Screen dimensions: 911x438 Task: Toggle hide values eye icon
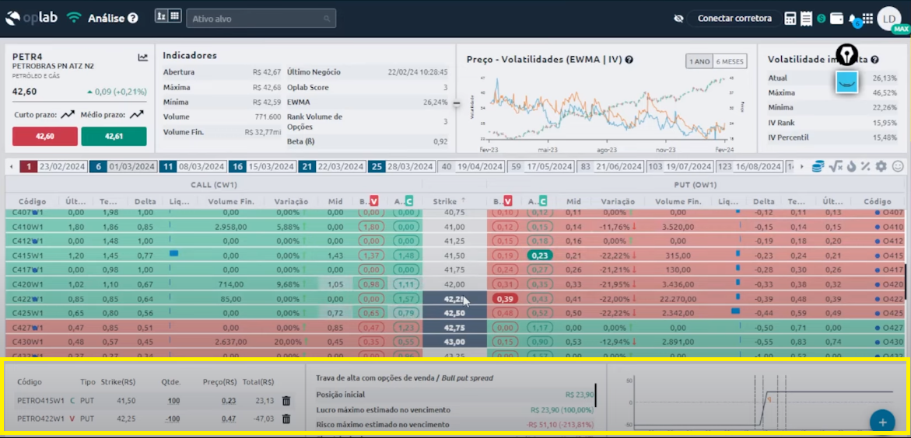pos(678,19)
